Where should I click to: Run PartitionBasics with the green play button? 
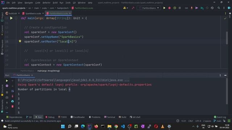(x=164, y=8)
